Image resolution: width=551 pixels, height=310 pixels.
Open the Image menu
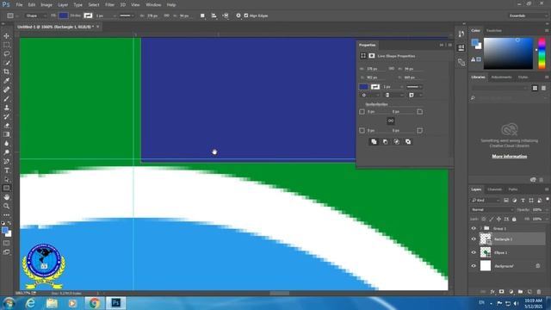click(46, 5)
